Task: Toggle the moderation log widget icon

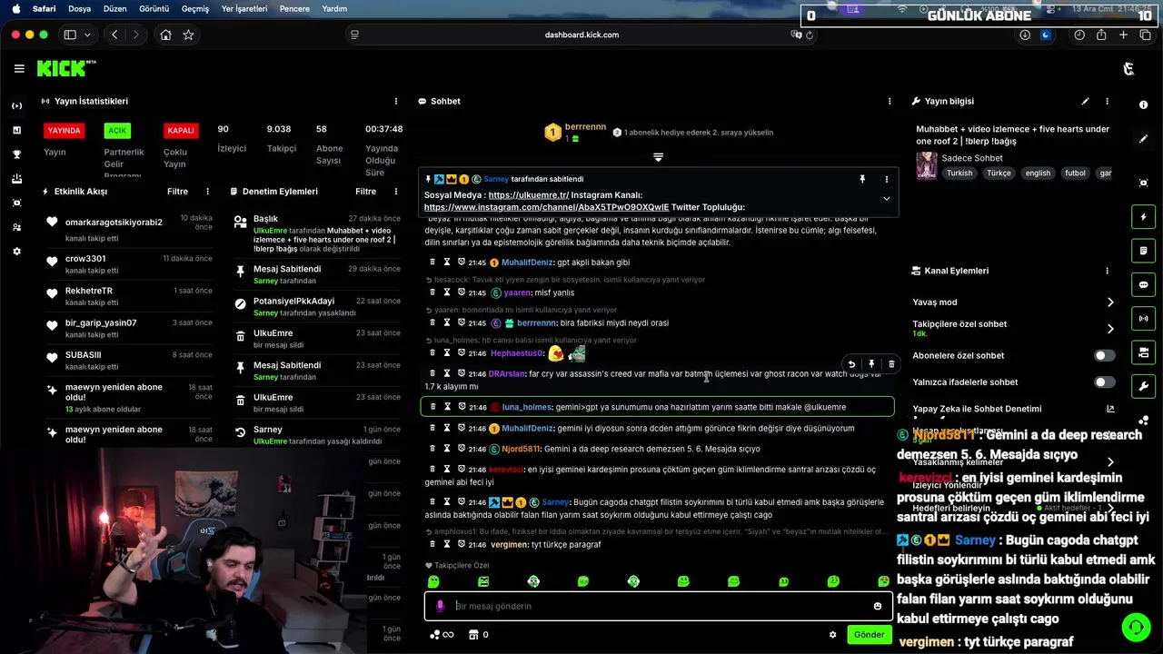Action: pyautogui.click(x=1144, y=251)
